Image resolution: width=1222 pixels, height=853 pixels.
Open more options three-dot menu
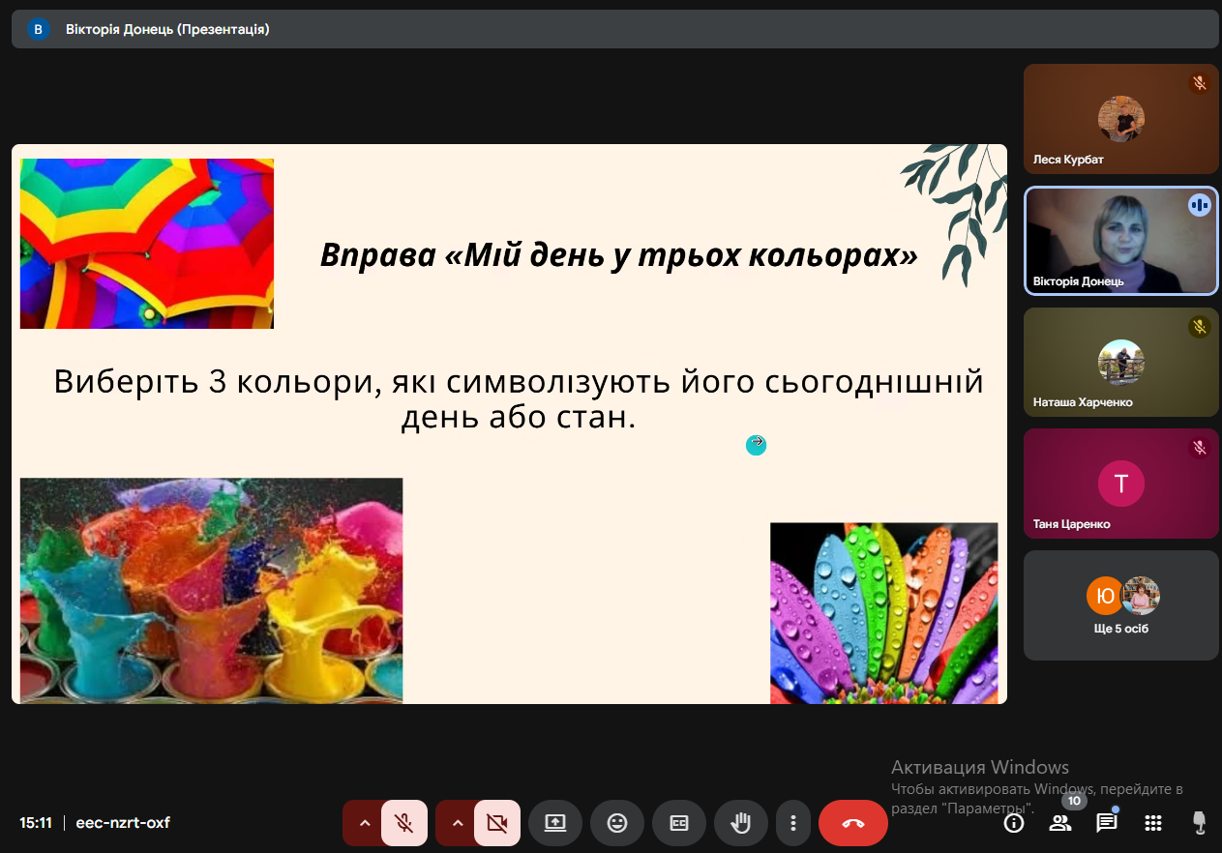tap(793, 823)
